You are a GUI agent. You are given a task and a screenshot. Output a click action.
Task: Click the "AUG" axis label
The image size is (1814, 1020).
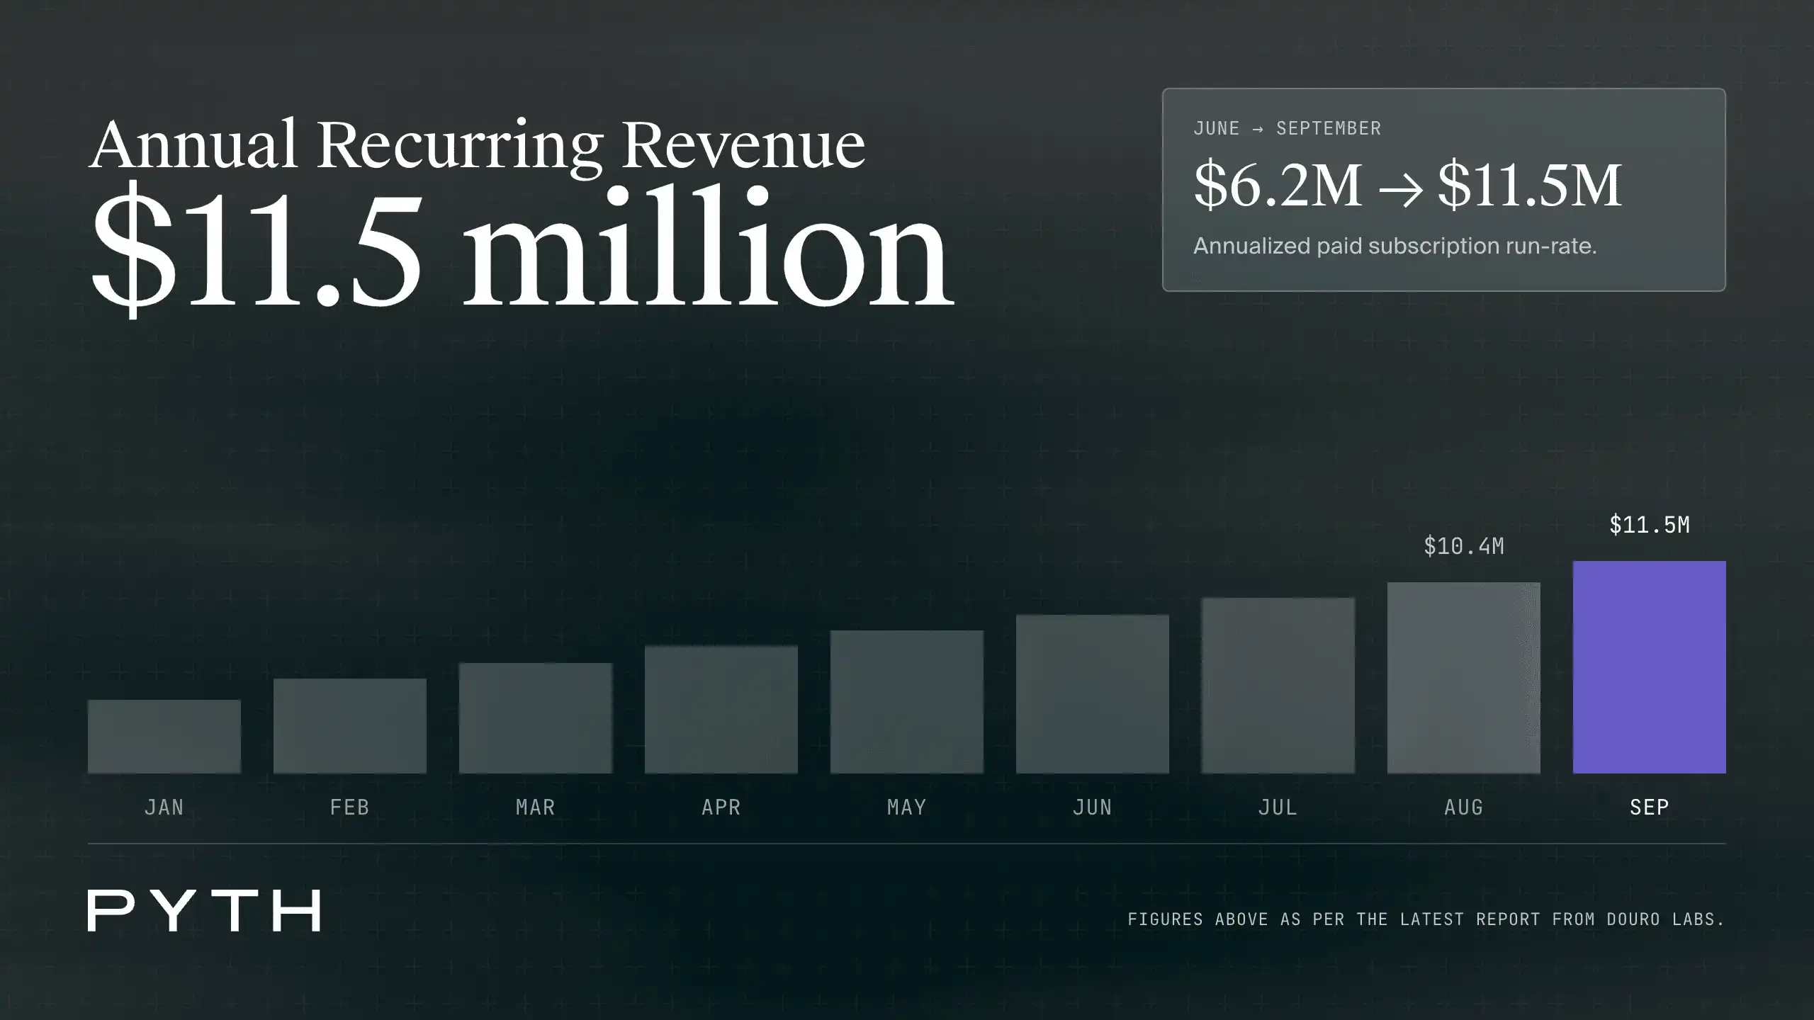[x=1463, y=807]
